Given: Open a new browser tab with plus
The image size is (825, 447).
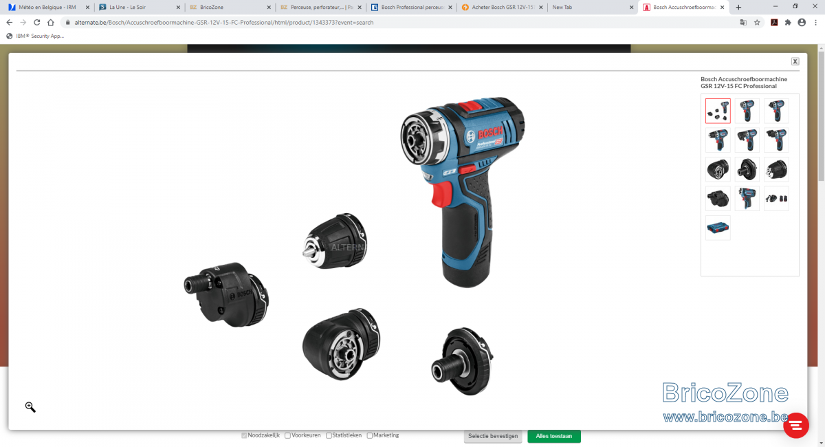Looking at the screenshot, I should pos(738,7).
